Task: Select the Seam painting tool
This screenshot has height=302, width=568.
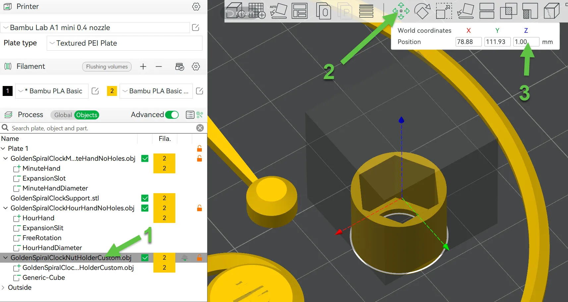Action: point(552,11)
